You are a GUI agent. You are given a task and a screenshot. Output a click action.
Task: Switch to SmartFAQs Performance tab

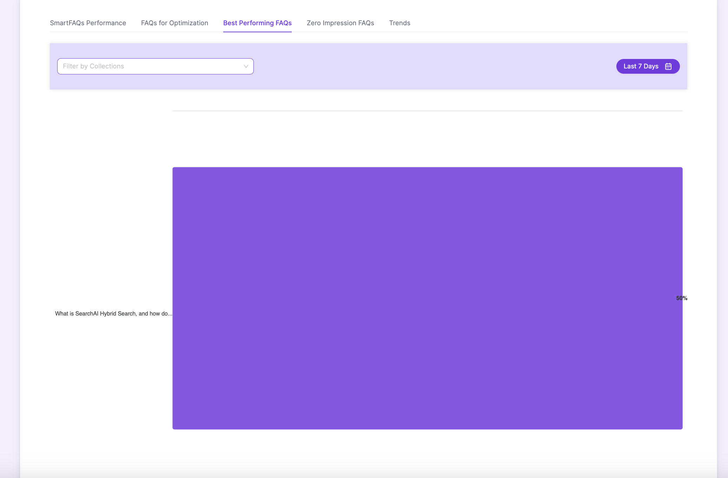(88, 23)
